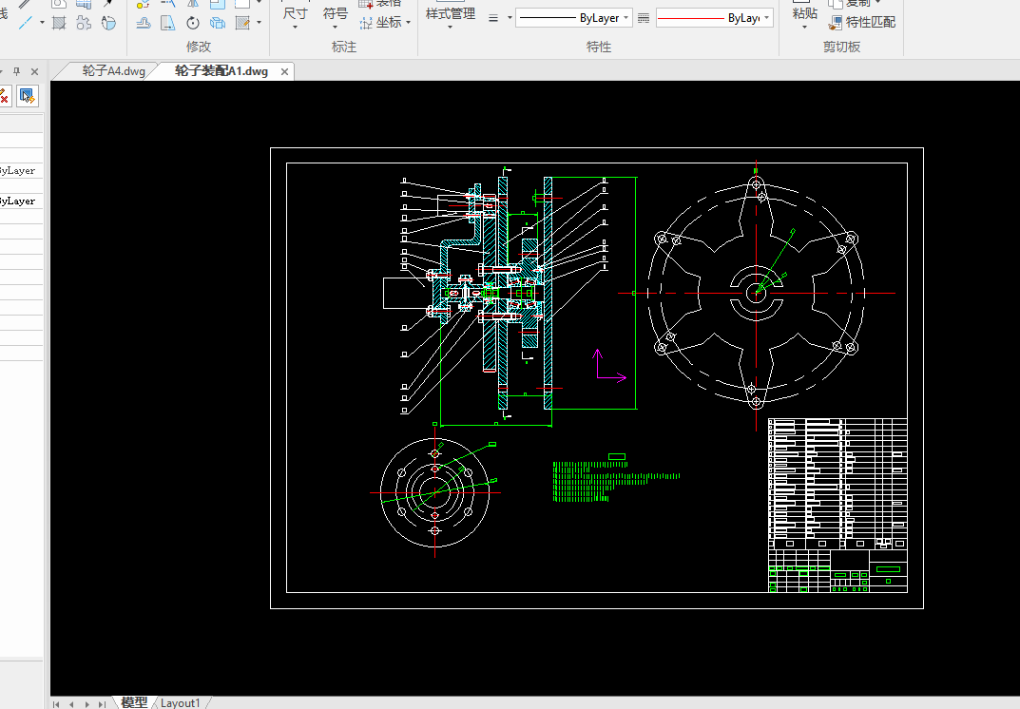The image size is (1020, 709).
Task: Click the lineweight icon in 特性 panel
Action: 493,18
